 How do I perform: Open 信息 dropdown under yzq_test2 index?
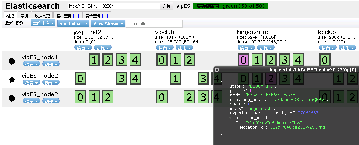[x=83, y=48]
